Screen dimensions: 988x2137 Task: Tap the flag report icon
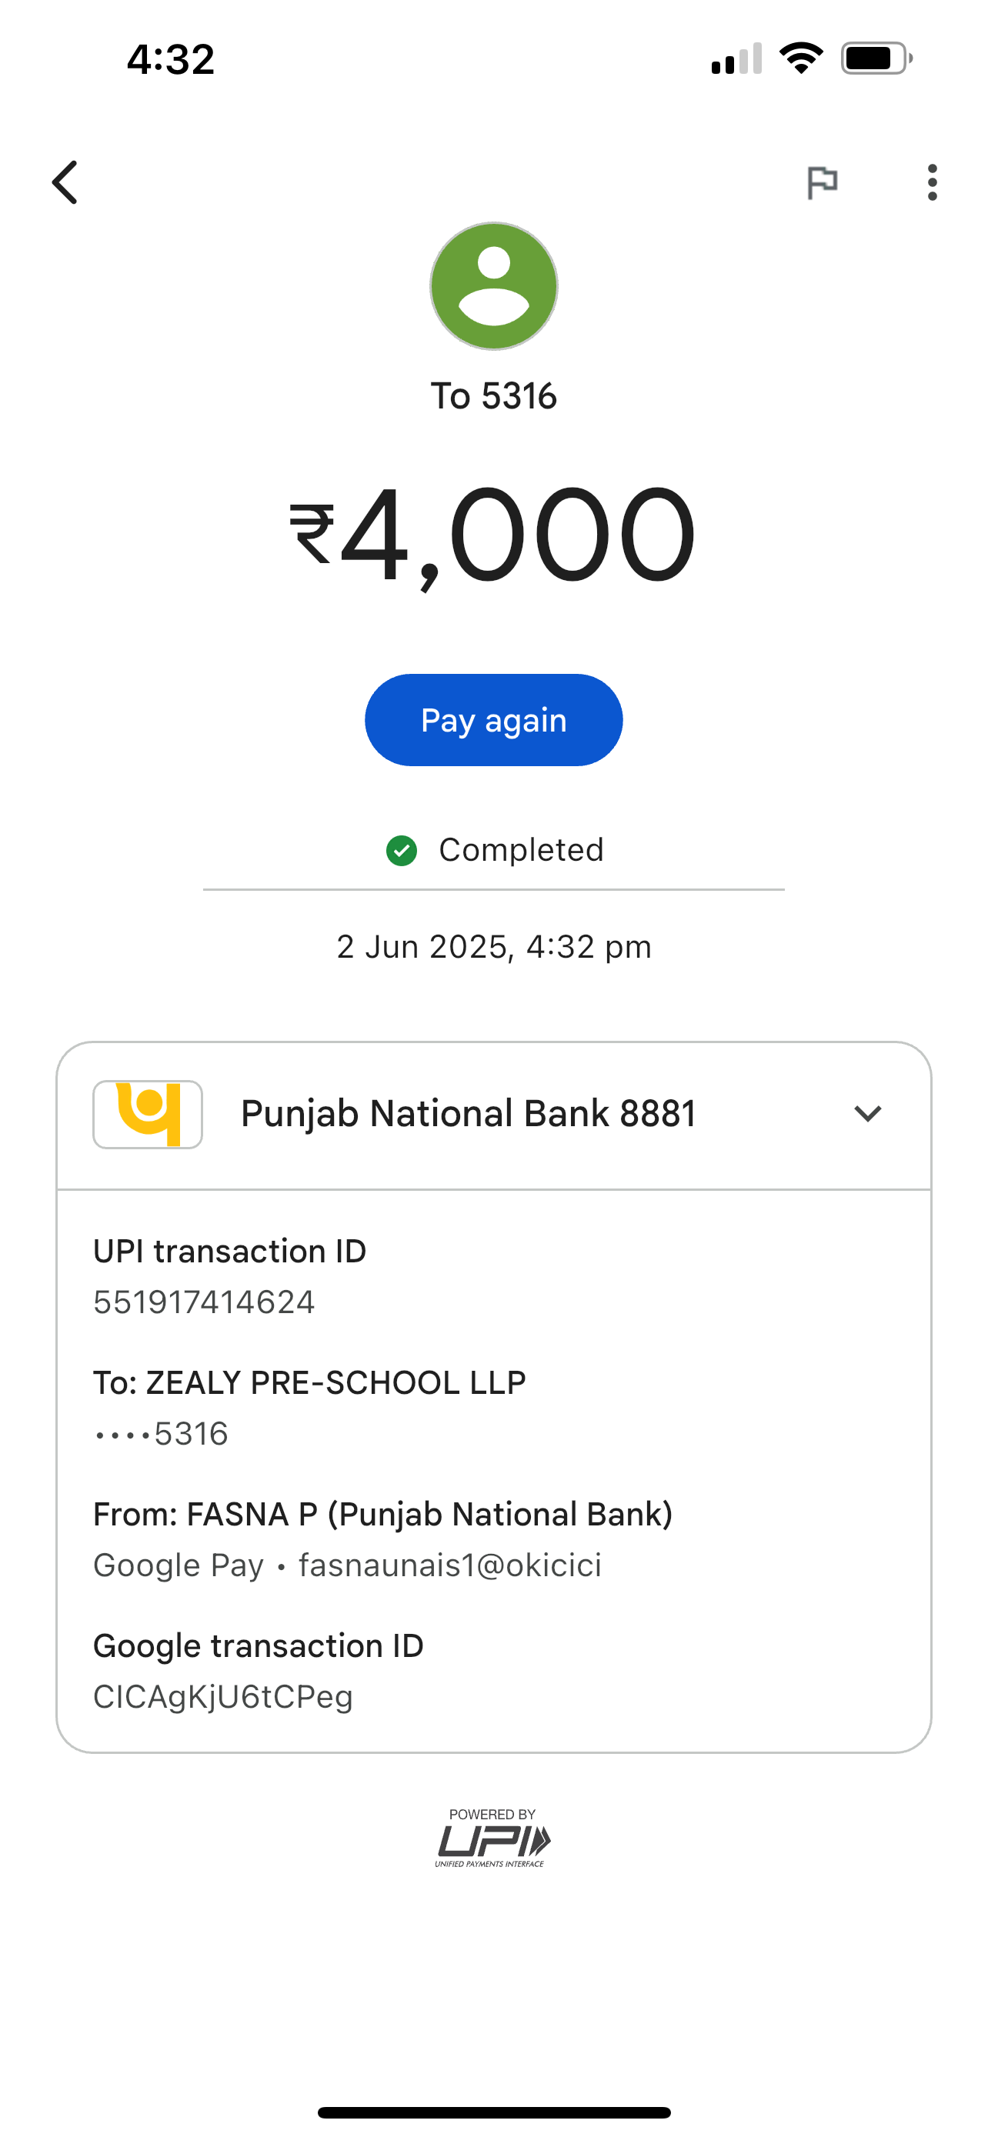(x=821, y=182)
